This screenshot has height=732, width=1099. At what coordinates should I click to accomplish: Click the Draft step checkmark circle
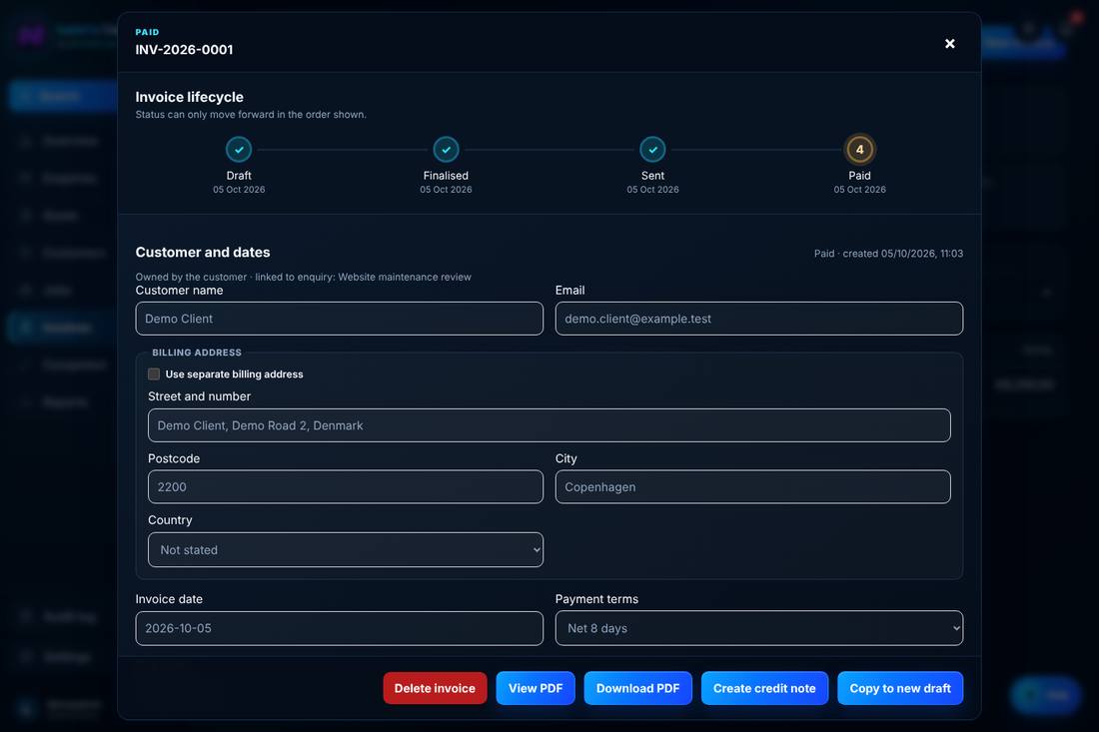pos(239,149)
